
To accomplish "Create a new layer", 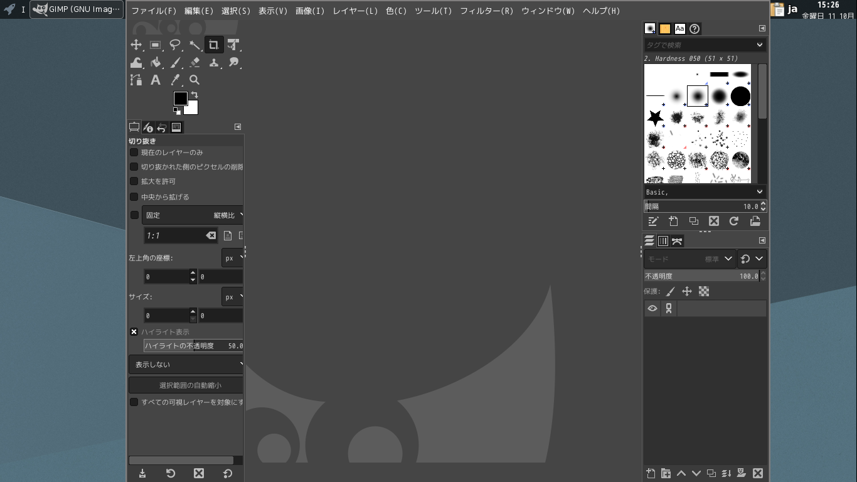I will pos(651,473).
